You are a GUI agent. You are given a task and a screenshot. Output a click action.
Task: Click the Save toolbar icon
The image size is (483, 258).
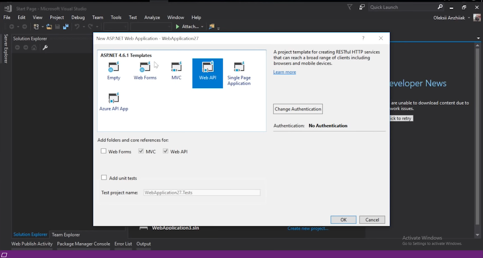click(57, 27)
